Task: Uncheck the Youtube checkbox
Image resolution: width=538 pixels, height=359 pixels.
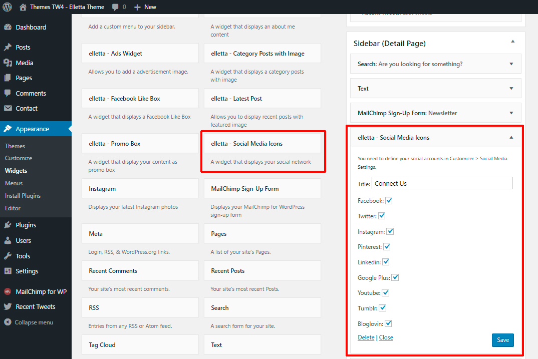Action: (385, 292)
